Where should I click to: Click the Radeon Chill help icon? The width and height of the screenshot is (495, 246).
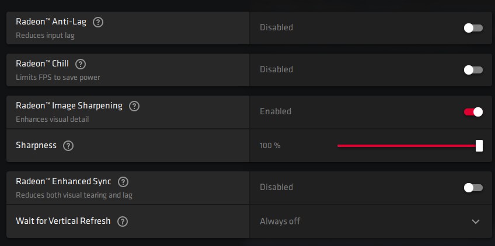click(x=81, y=64)
